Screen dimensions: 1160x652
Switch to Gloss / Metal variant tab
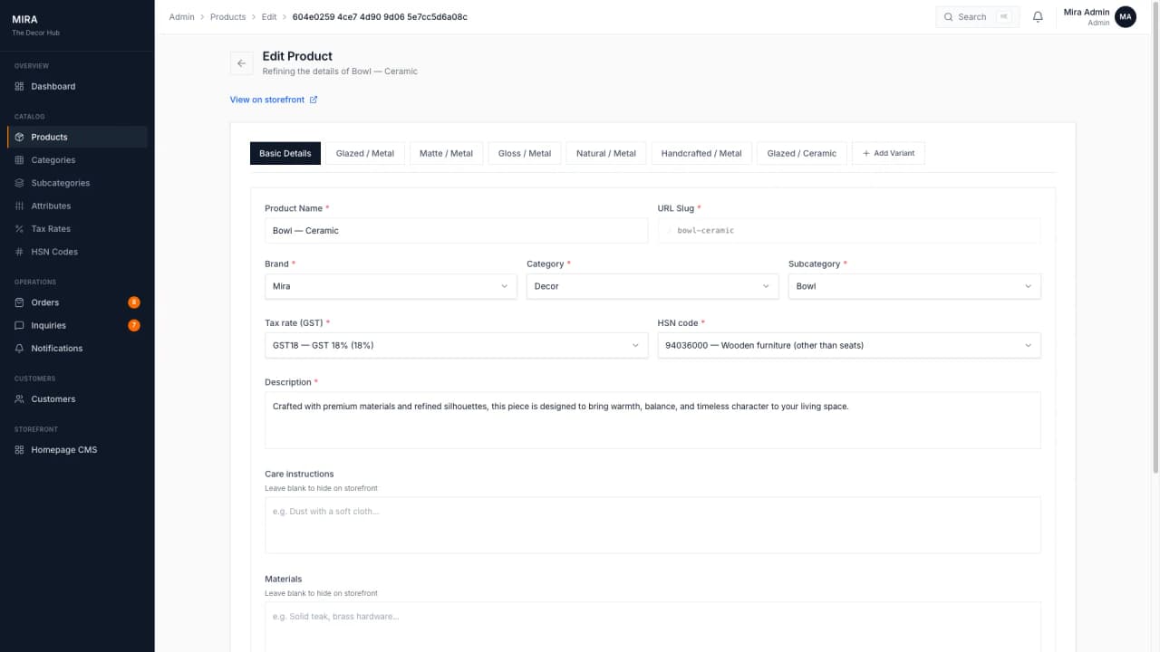(x=525, y=153)
